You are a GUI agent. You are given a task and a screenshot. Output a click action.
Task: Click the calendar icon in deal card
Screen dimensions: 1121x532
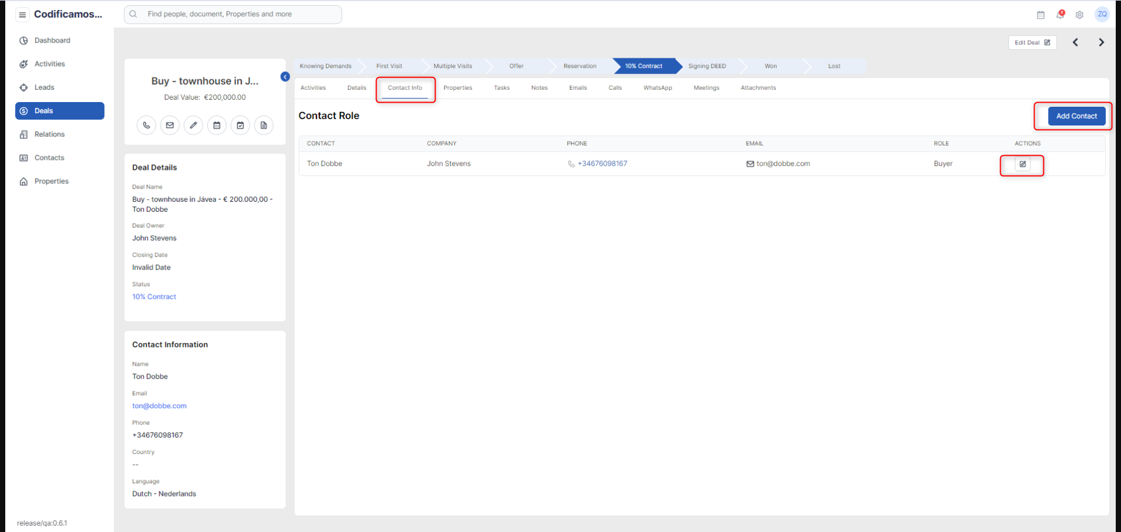[x=217, y=125]
